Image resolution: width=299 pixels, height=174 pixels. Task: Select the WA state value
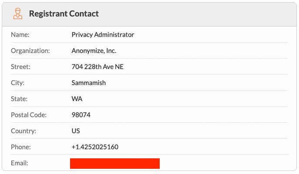pos(77,99)
